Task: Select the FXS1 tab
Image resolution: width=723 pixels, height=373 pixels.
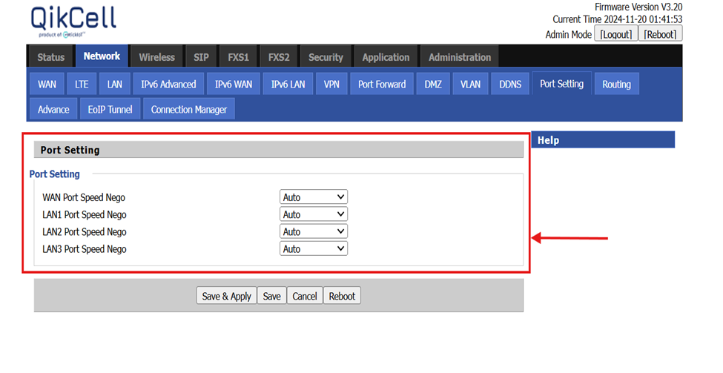Action: coord(238,57)
